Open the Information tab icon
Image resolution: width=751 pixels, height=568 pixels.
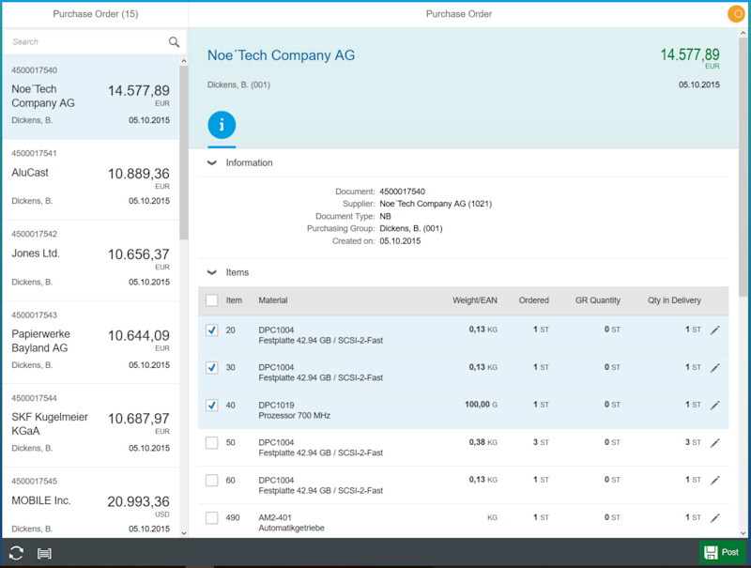coord(222,125)
